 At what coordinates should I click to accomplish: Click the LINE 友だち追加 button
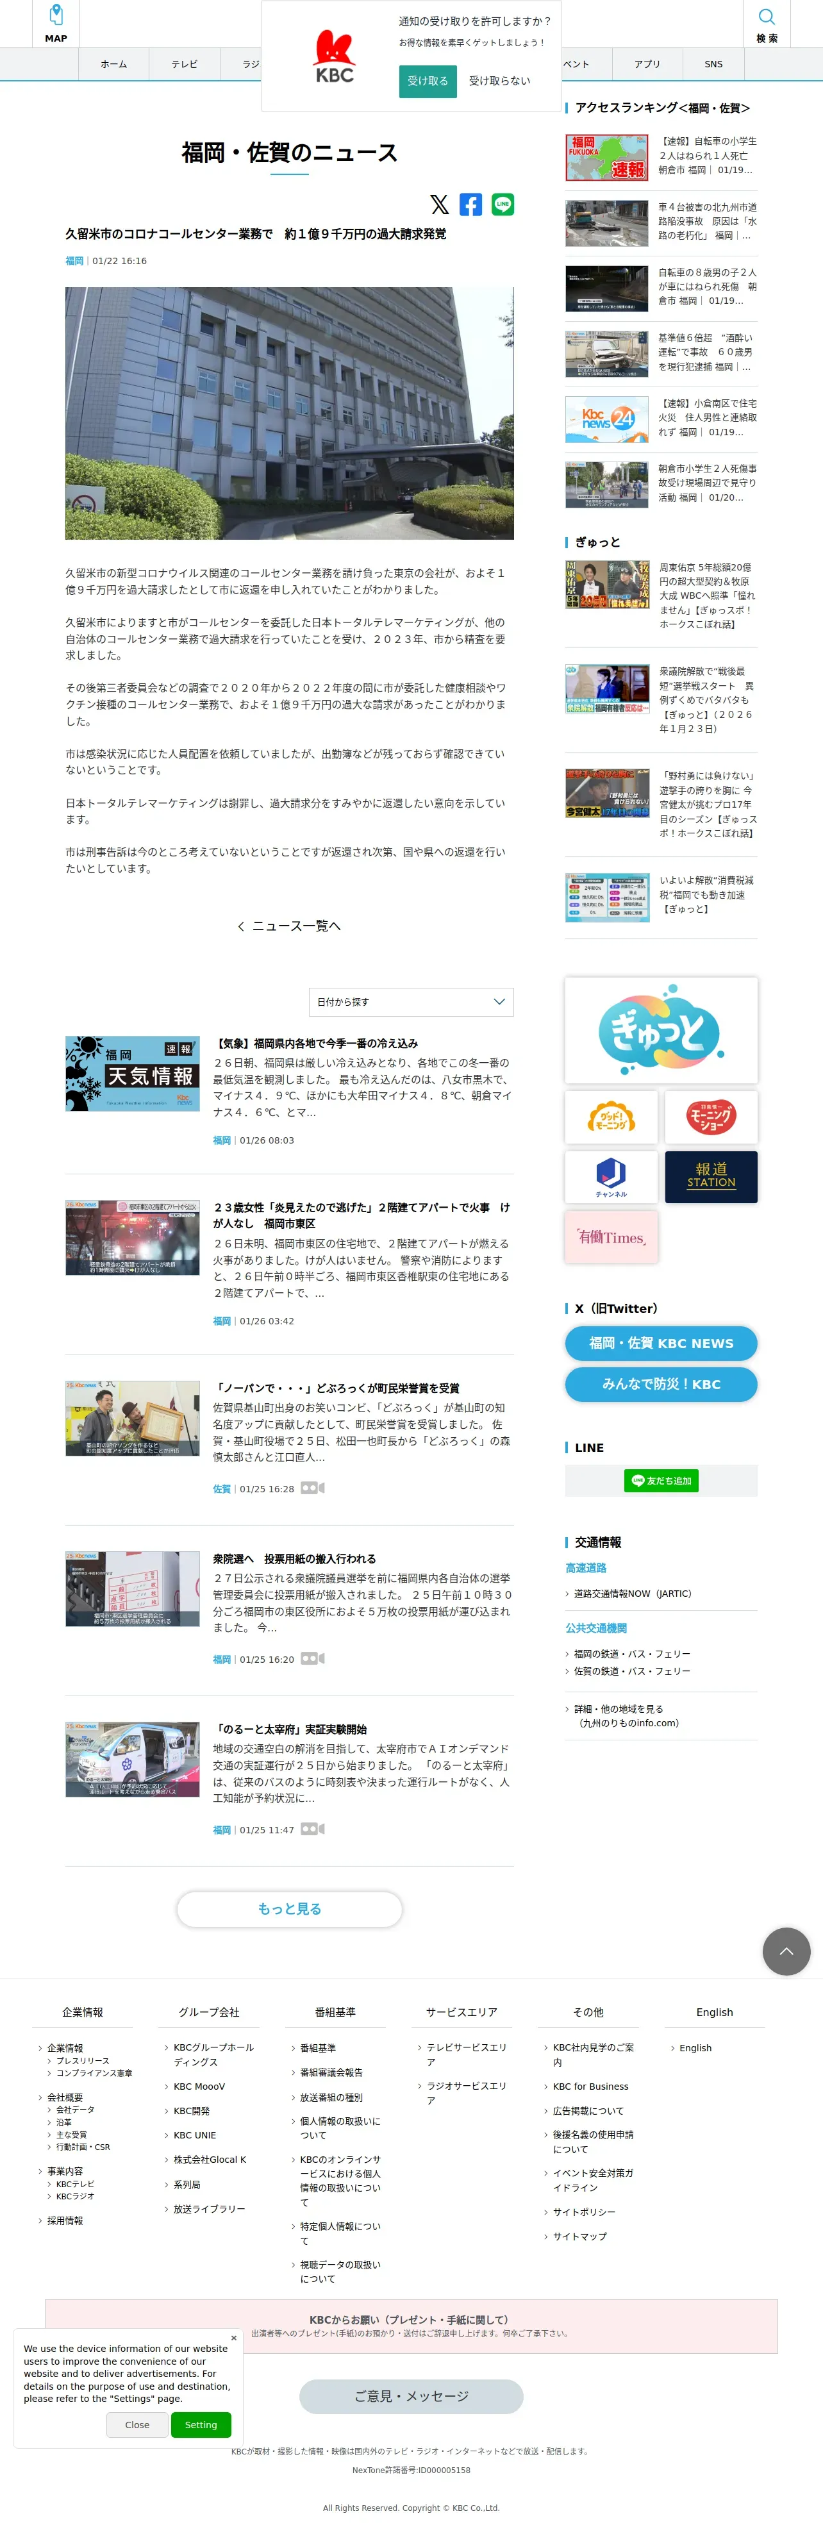[661, 1481]
